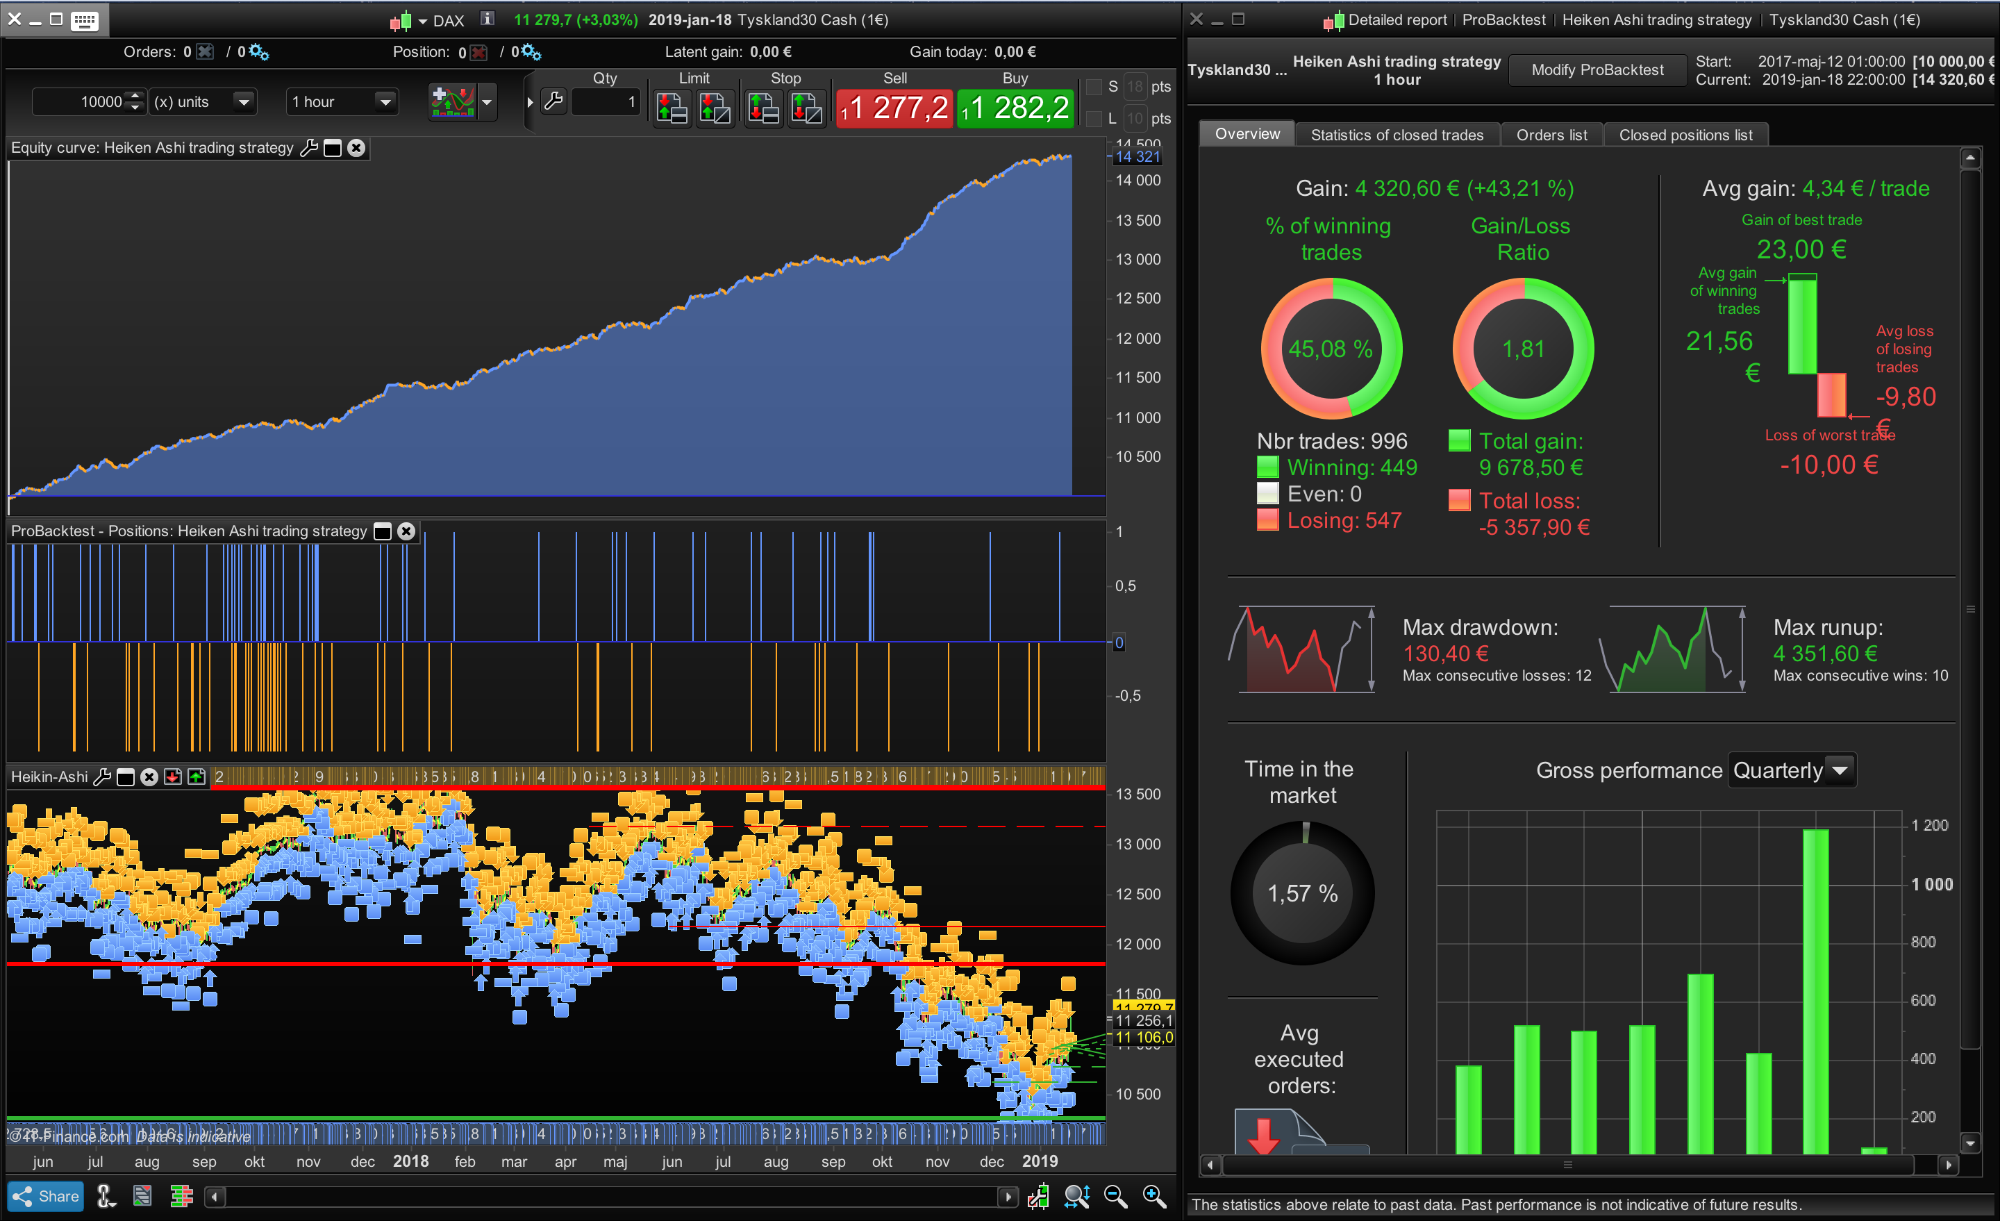The width and height of the screenshot is (2000, 1221).
Task: Click the Modify ProBacktest button
Action: (x=1597, y=70)
